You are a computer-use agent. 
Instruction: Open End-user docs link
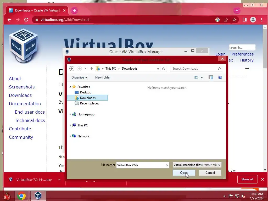tap(30, 112)
